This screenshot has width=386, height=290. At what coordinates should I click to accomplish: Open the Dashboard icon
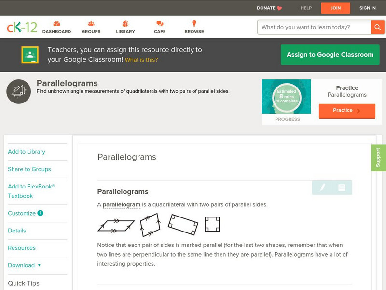(x=56, y=24)
